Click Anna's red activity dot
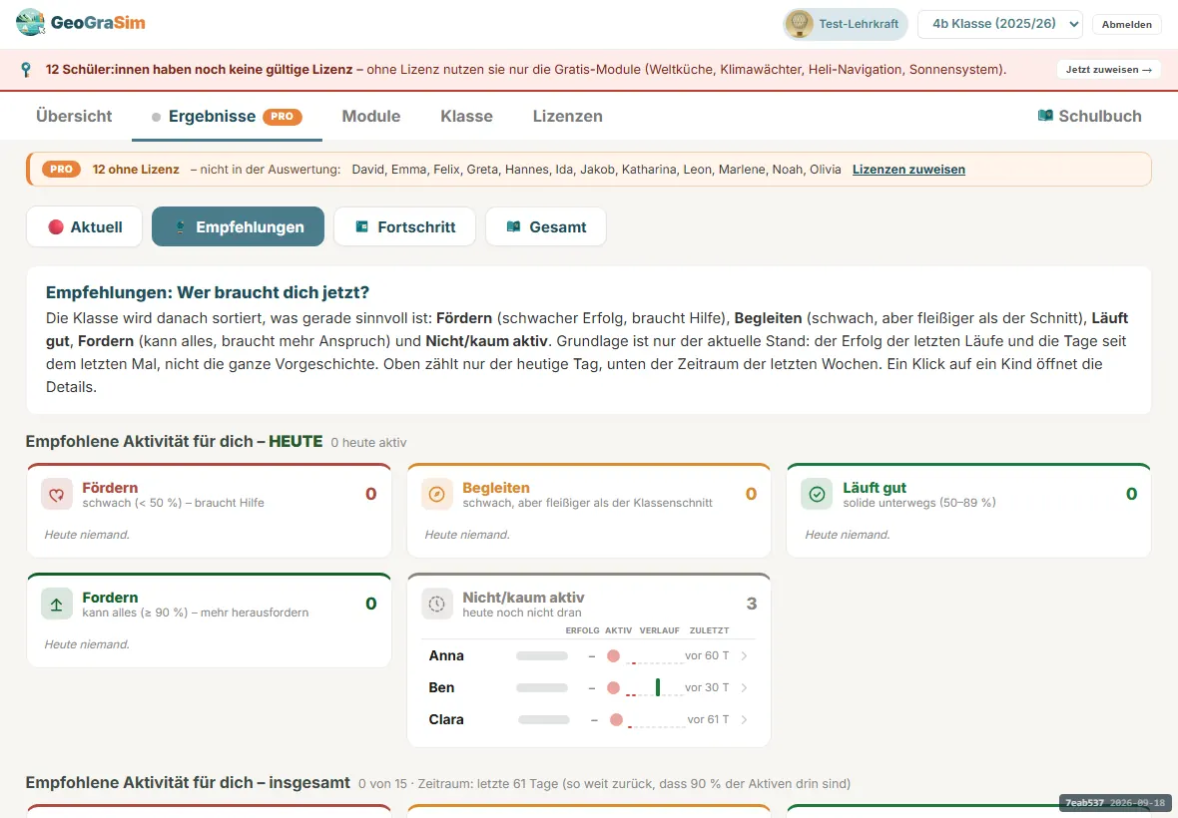The width and height of the screenshot is (1178, 818). (x=613, y=656)
